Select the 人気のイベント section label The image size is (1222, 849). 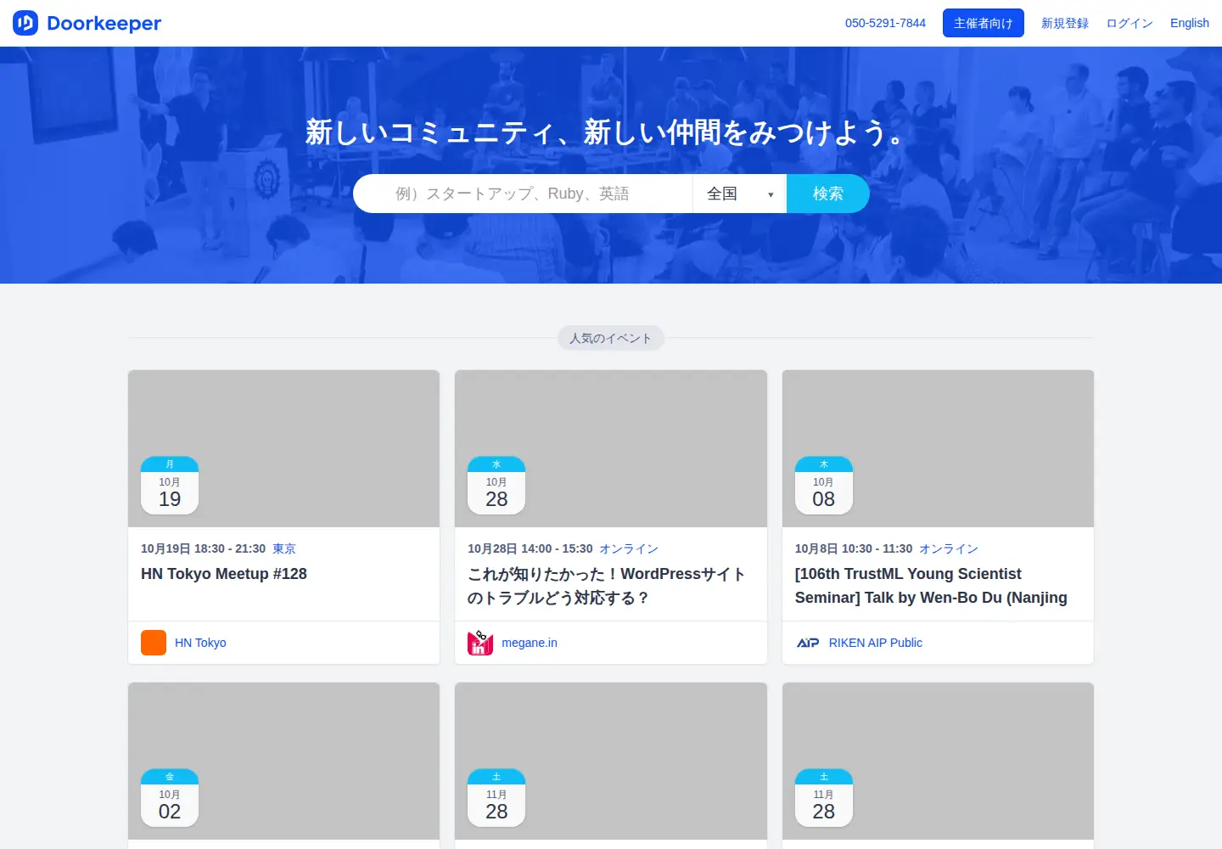point(611,338)
